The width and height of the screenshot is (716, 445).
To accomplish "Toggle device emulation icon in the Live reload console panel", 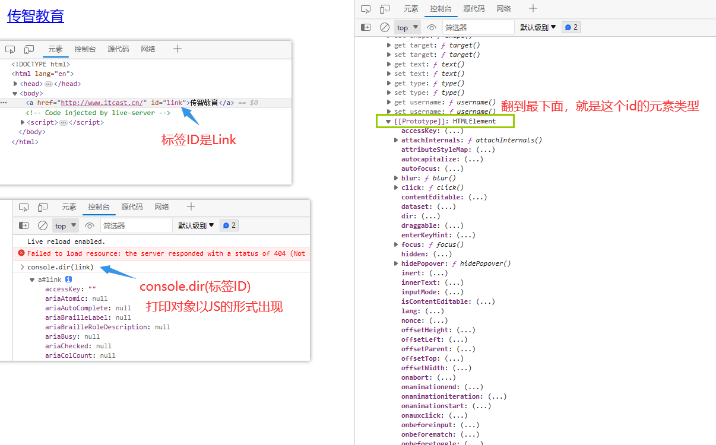I will pos(43,207).
